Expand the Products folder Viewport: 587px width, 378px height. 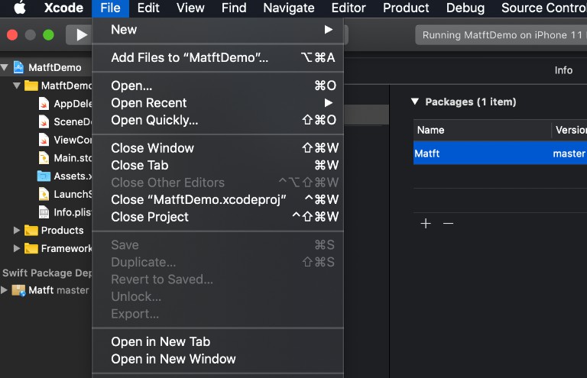click(x=17, y=230)
